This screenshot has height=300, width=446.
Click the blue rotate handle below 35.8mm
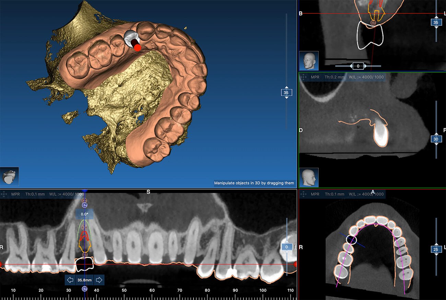tap(85, 289)
